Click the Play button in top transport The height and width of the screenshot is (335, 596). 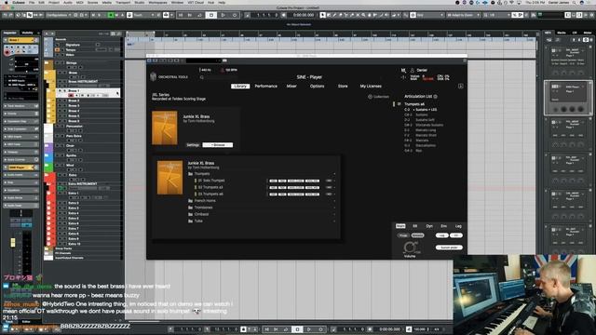pyautogui.click(x=223, y=15)
